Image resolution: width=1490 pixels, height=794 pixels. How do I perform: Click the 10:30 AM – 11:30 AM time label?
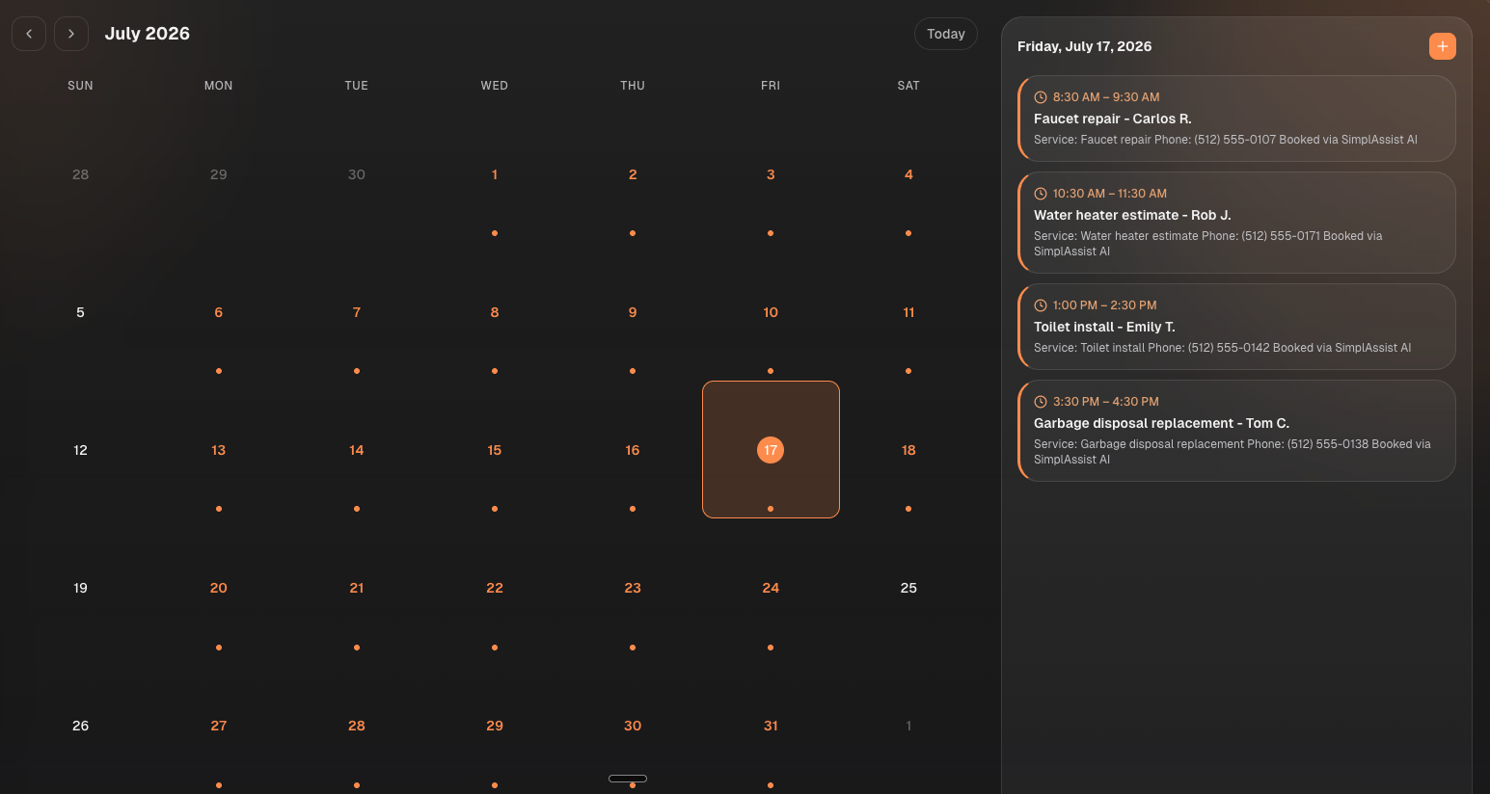tap(1110, 194)
